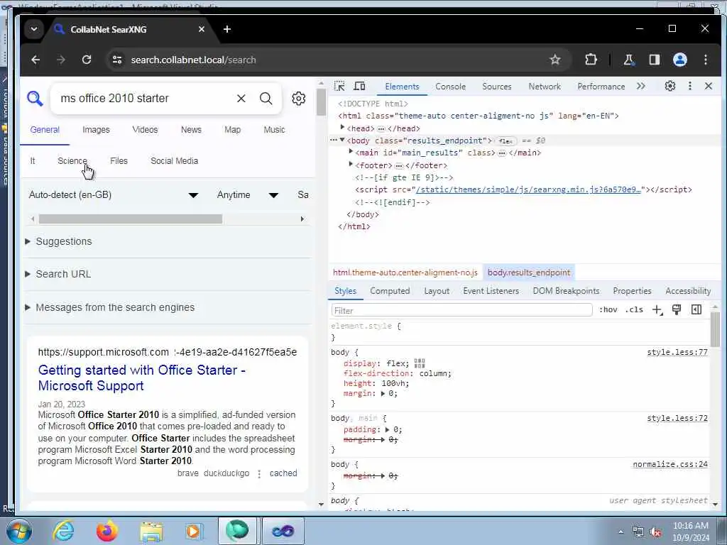Viewport: 727px width, 545px height.
Task: Open the searxng.min.js script link
Action: [528, 189]
